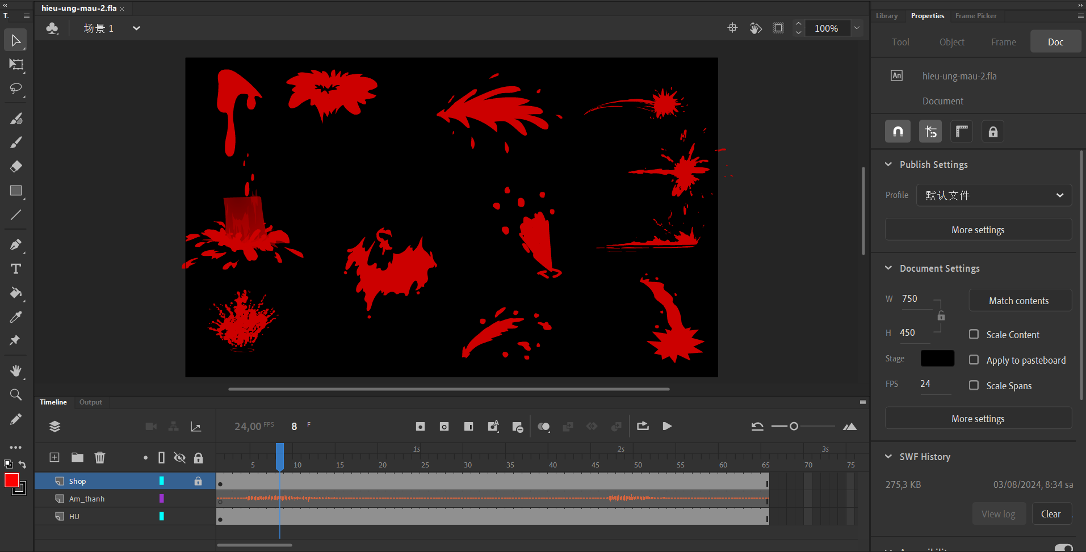Enable the Scale Spans checkbox
Image resolution: width=1086 pixels, height=552 pixels.
tap(974, 385)
